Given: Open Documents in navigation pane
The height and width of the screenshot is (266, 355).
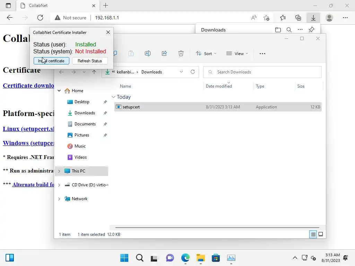Looking at the screenshot, I should tap(85, 124).
